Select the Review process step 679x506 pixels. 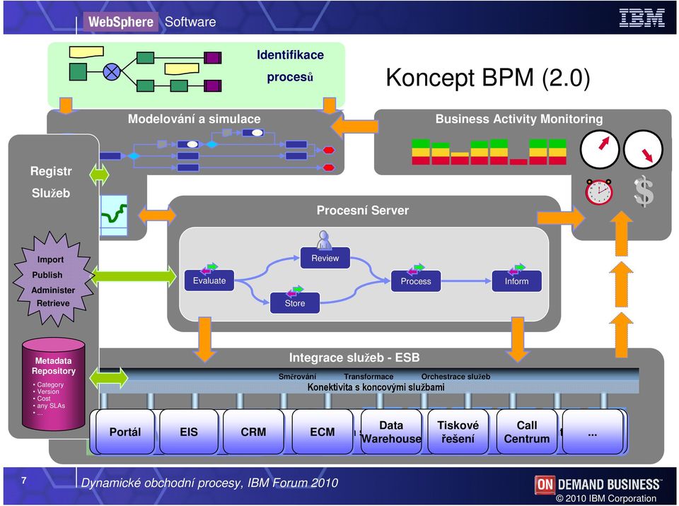coord(325,258)
